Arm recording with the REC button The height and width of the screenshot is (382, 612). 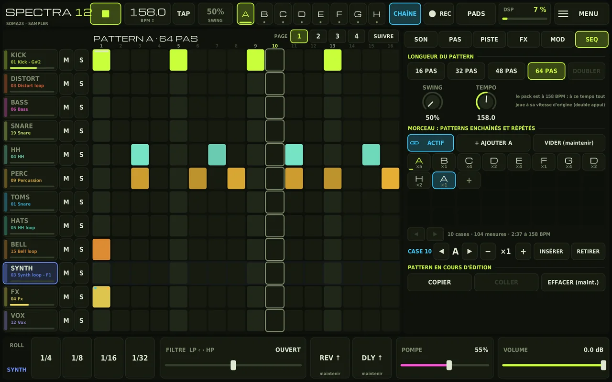click(x=439, y=14)
